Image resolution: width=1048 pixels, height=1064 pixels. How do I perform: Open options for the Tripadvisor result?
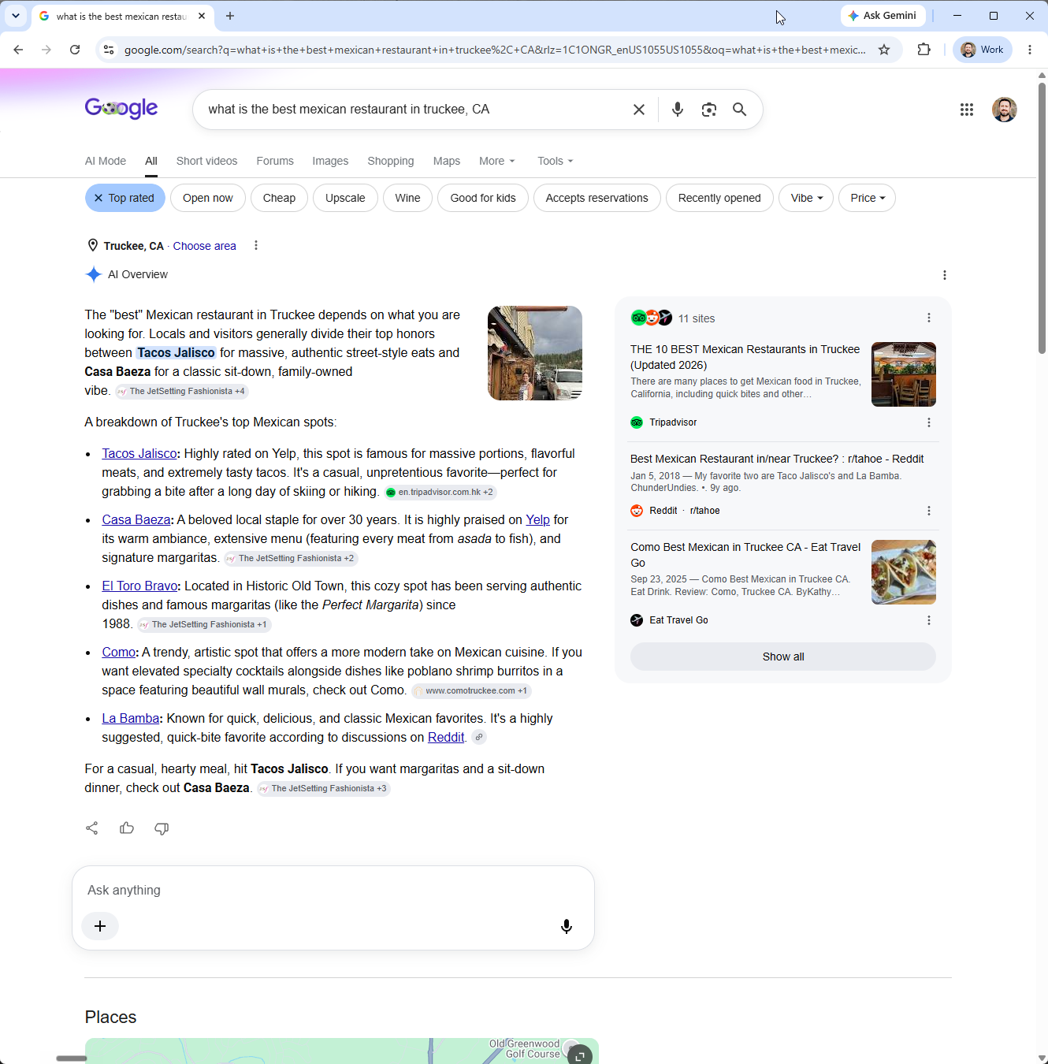[x=929, y=422]
